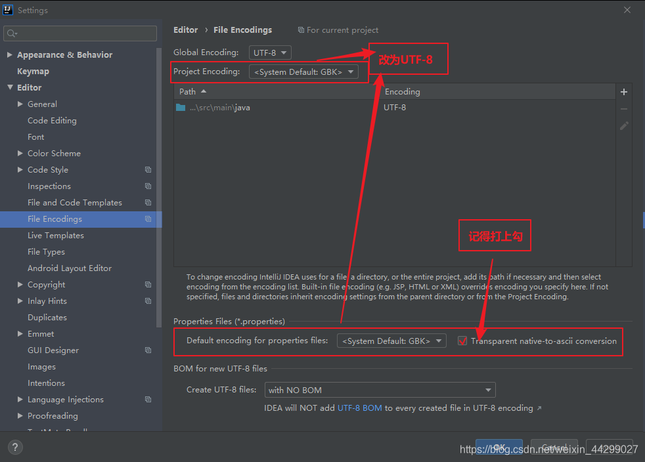Image resolution: width=645 pixels, height=462 pixels.
Task: Edit encoding with the pencil icon
Action: click(x=623, y=125)
